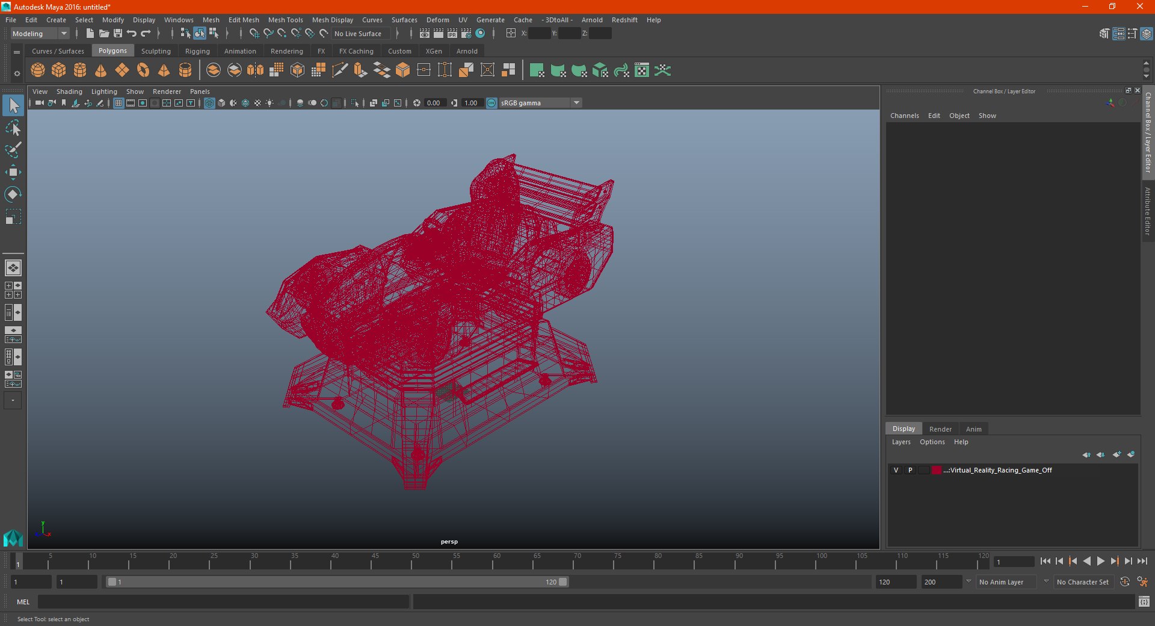The width and height of the screenshot is (1155, 626).
Task: Click the playback range slider bar
Action: click(337, 582)
